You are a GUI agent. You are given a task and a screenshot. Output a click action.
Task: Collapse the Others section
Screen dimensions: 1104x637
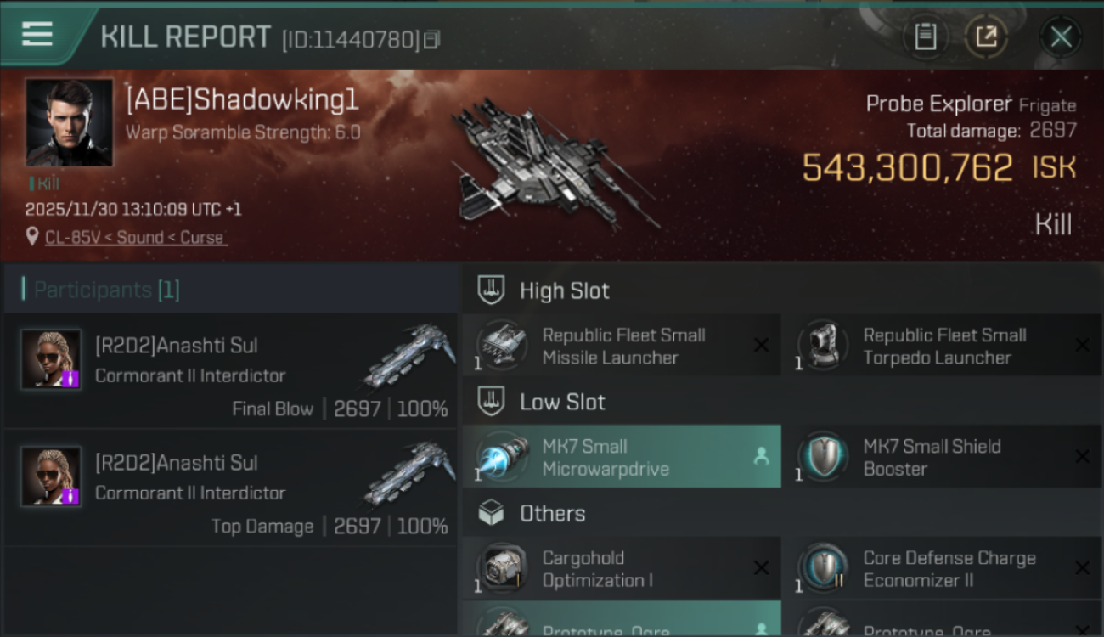click(x=782, y=513)
